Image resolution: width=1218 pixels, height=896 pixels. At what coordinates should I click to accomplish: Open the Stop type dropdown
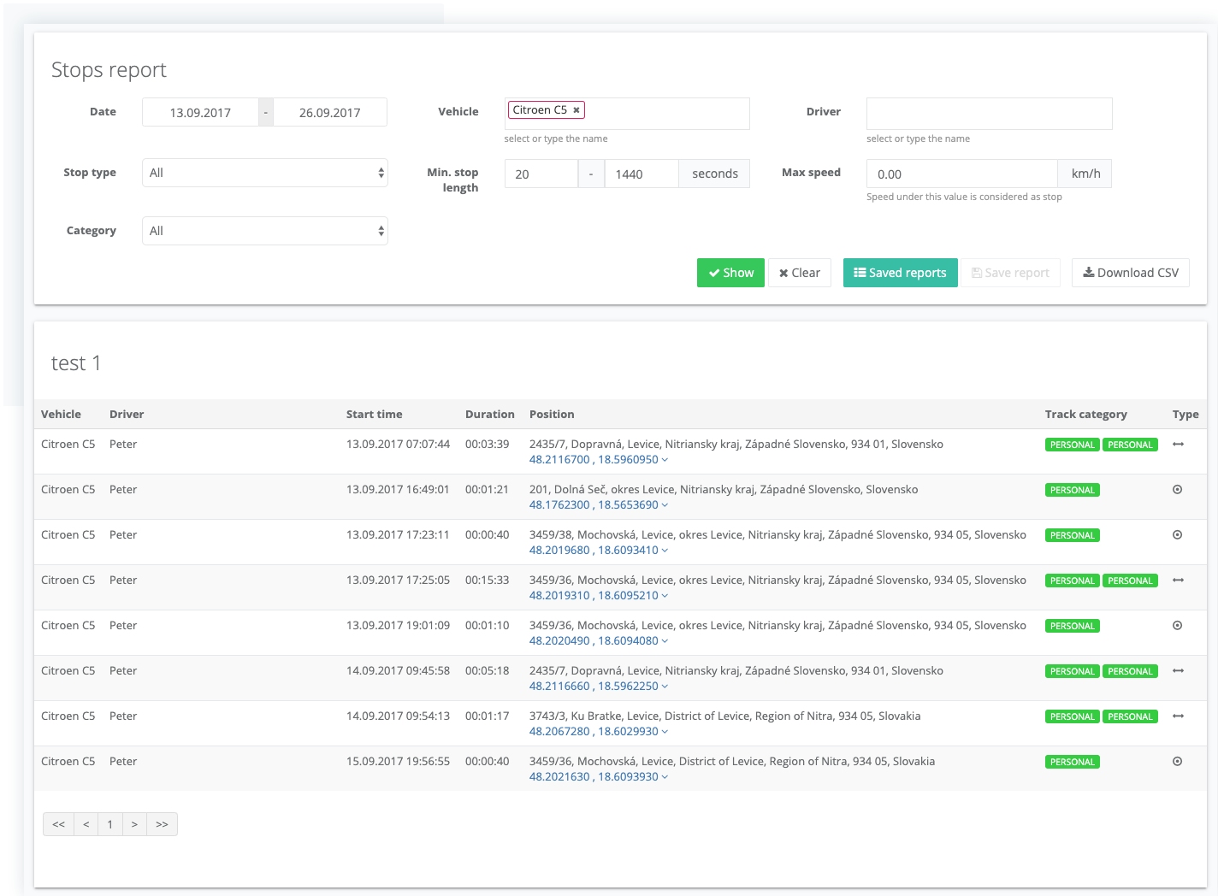[265, 173]
